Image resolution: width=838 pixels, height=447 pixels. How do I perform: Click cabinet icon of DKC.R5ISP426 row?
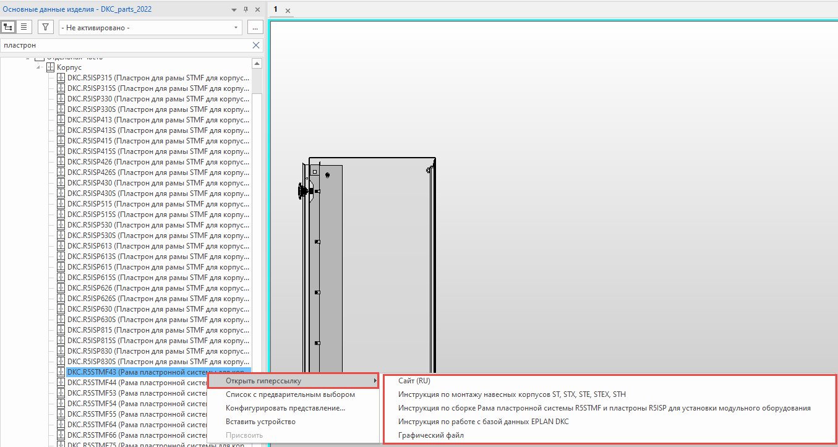pyautogui.click(x=61, y=162)
